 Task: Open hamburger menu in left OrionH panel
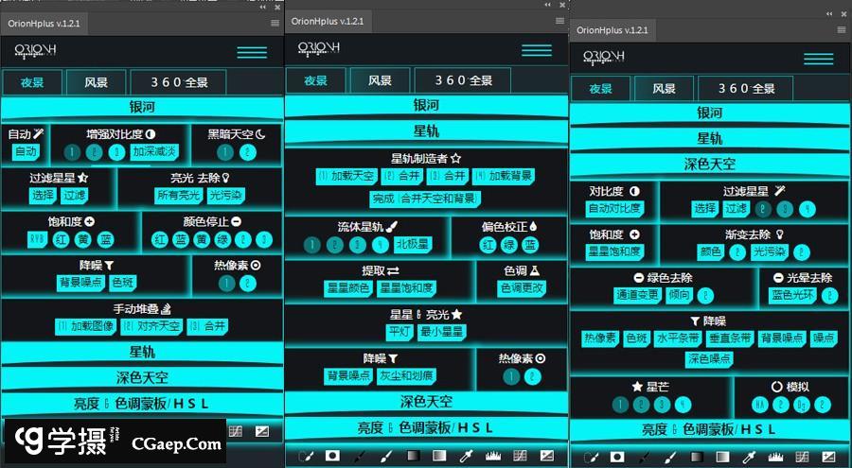pos(252,53)
